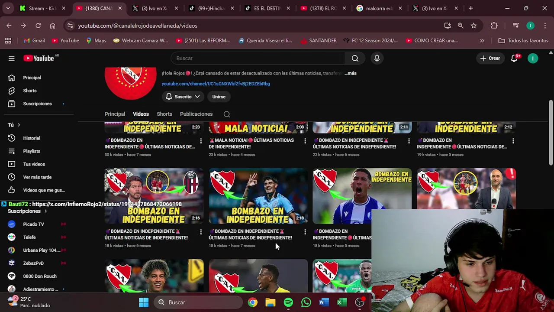Open SANTANDER bookmark
Viewport: 554px width, 312px height.
click(x=318, y=41)
